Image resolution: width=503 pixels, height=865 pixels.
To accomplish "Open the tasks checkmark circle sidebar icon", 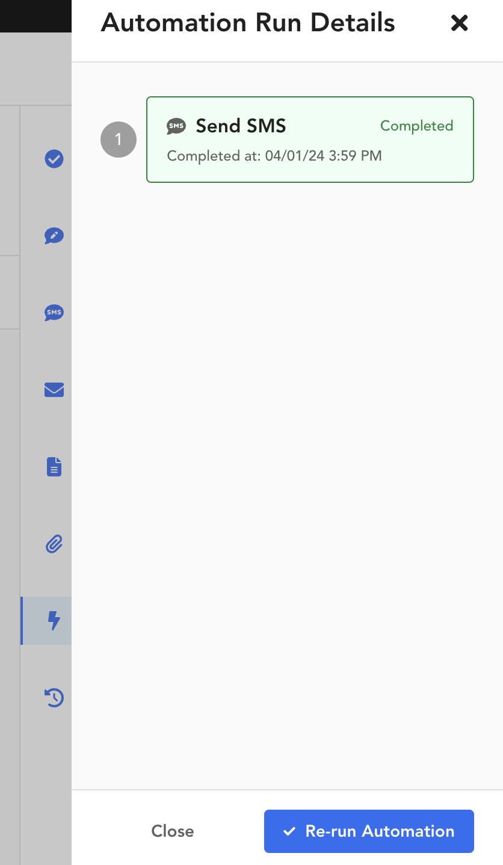I will click(54, 159).
